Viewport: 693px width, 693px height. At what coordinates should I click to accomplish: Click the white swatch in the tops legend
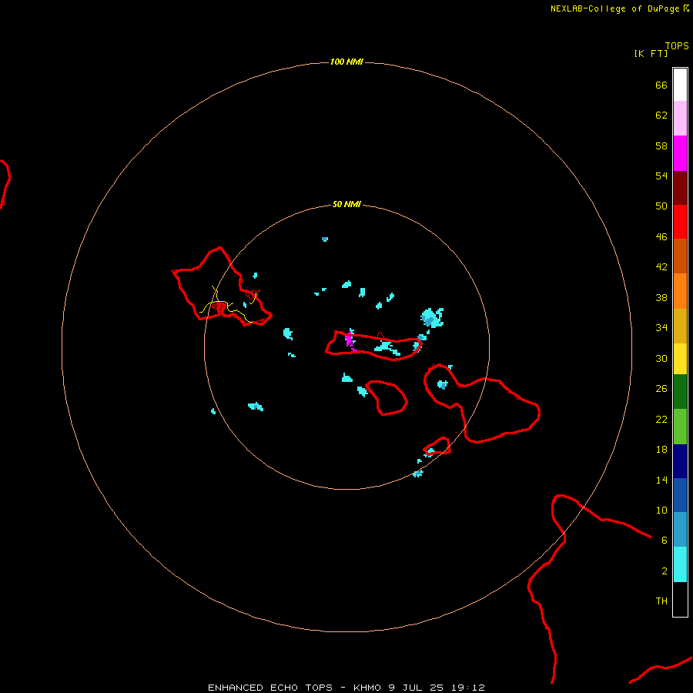680,85
